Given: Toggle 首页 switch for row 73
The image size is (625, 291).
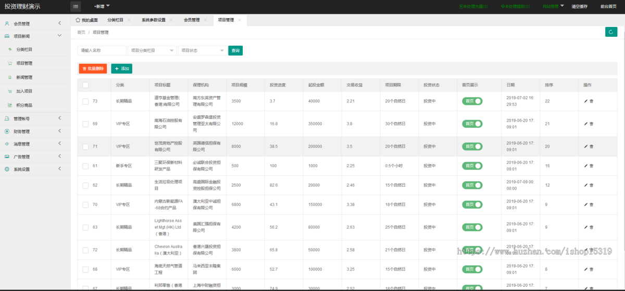Looking at the screenshot, I should pyautogui.click(x=472, y=101).
